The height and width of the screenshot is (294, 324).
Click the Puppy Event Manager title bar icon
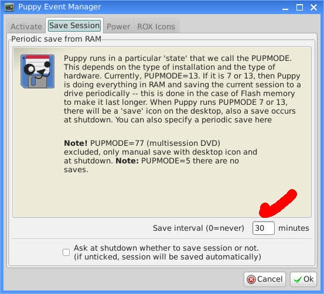click(x=9, y=7)
